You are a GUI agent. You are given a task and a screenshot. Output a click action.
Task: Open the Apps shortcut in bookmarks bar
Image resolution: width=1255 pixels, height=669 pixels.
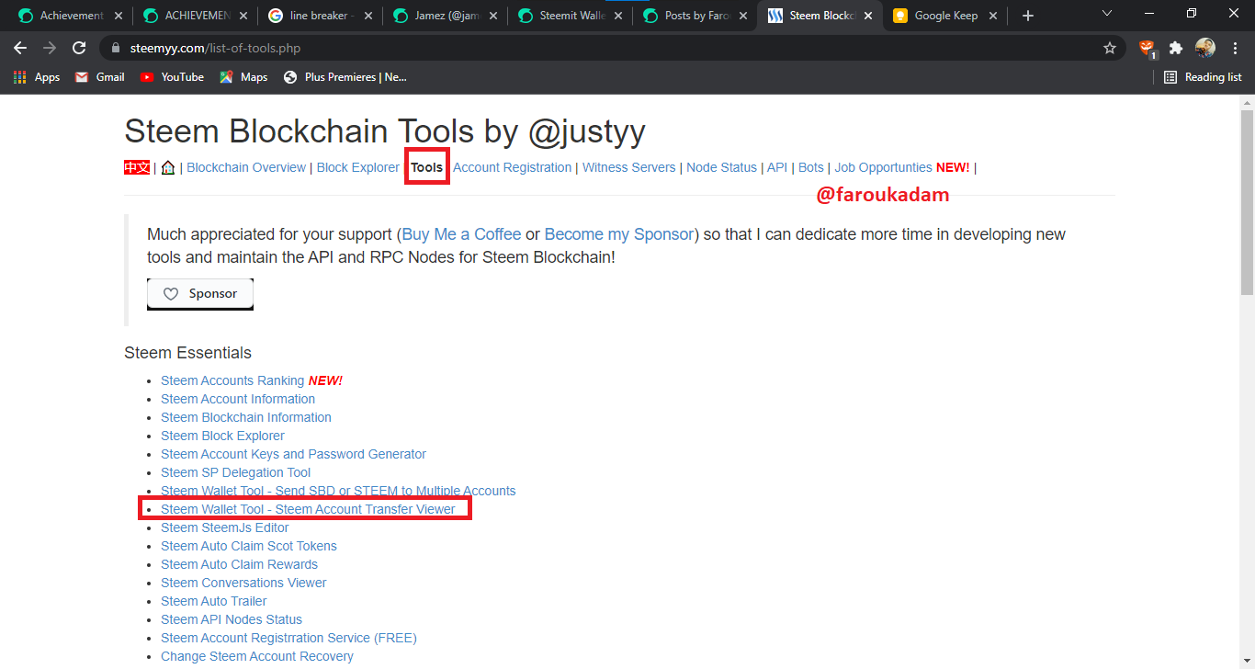pos(37,77)
